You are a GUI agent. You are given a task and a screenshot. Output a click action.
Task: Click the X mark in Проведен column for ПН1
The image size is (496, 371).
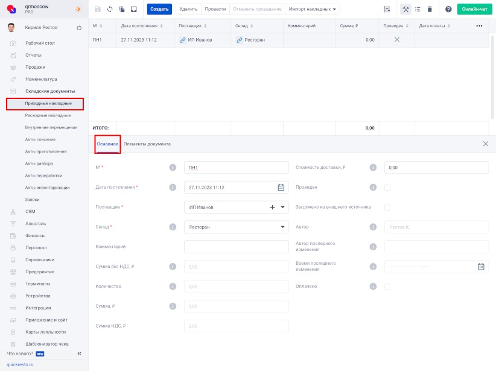pyautogui.click(x=397, y=40)
